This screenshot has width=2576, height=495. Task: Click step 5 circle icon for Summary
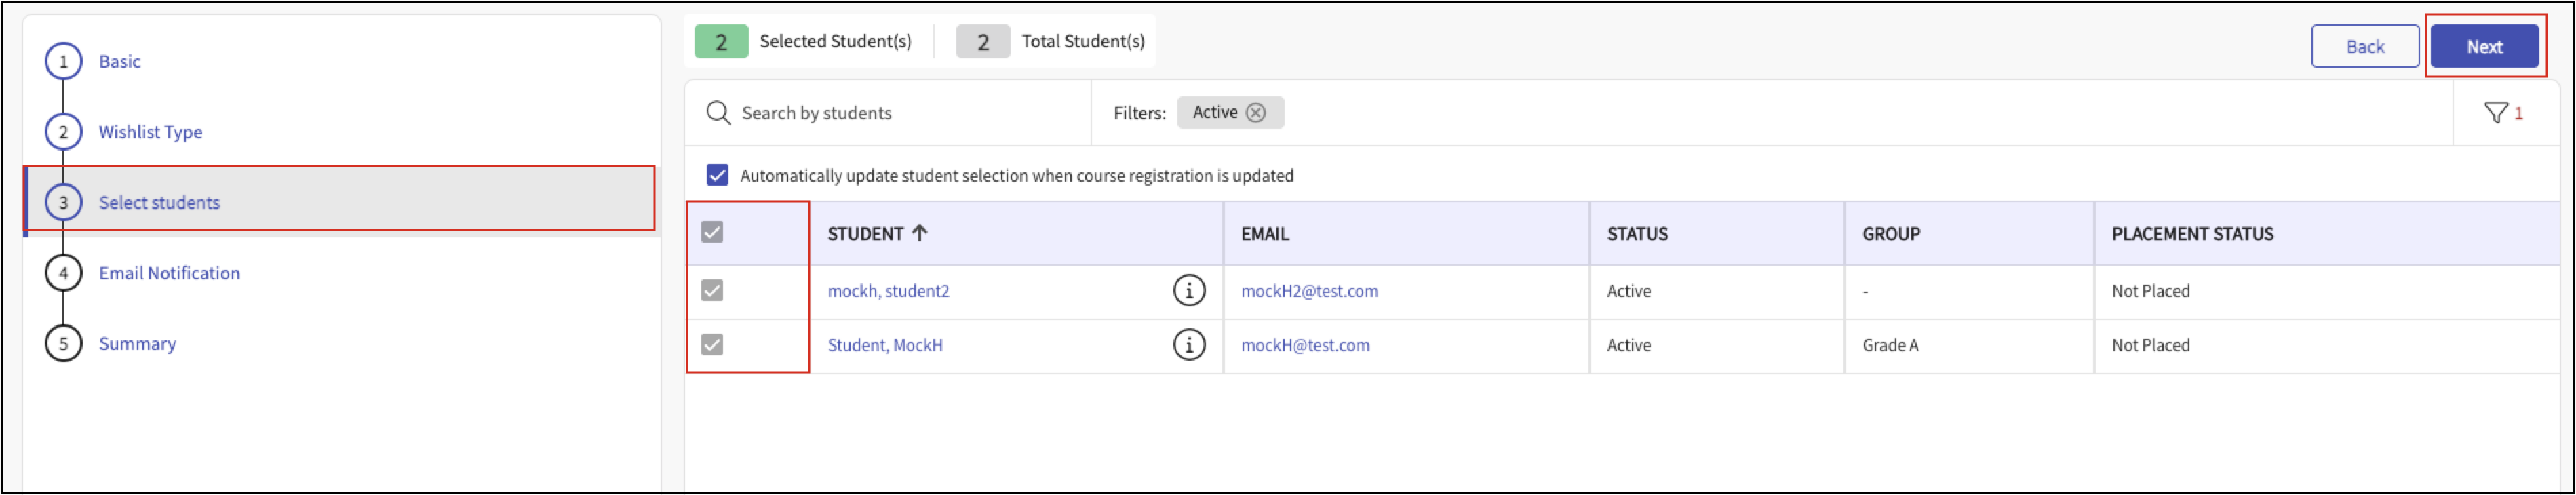point(63,344)
